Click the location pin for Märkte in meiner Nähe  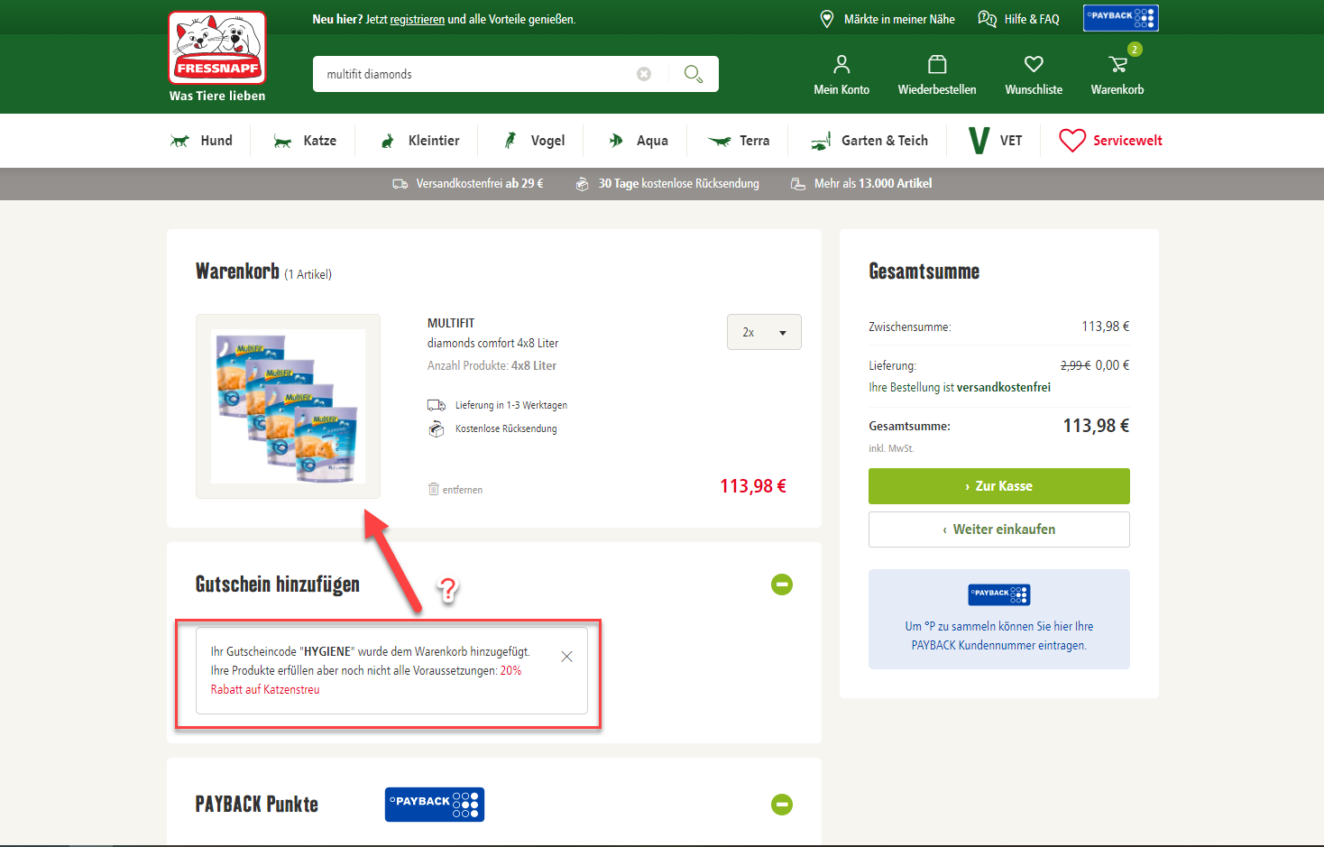point(827,19)
